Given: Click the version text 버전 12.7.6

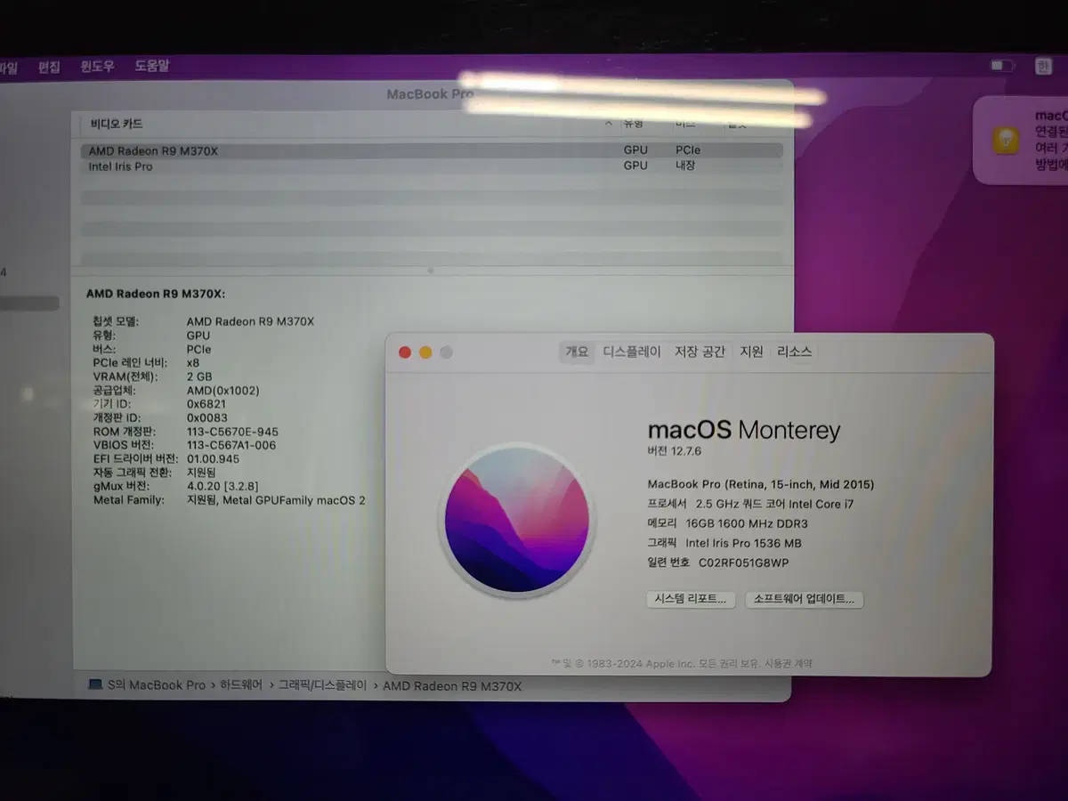Looking at the screenshot, I should coord(675,451).
